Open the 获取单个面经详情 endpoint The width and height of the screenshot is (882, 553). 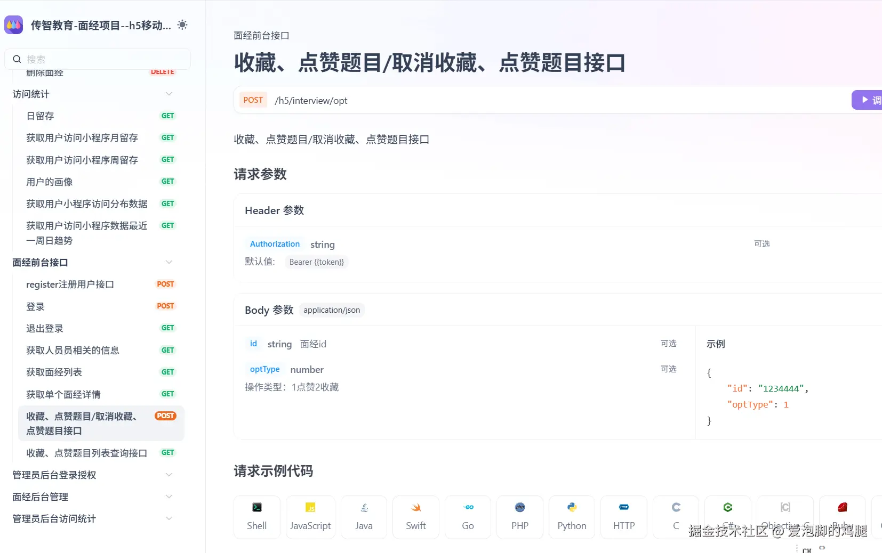[x=101, y=394]
